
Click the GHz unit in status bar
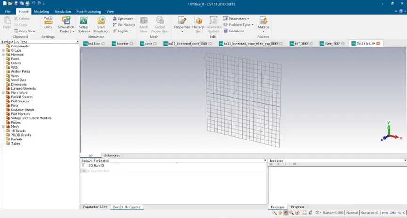[392, 213]
